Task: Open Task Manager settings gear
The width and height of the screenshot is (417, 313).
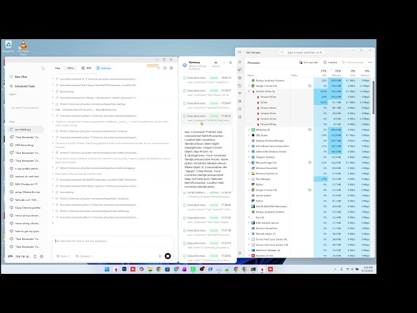Action: click(240, 253)
